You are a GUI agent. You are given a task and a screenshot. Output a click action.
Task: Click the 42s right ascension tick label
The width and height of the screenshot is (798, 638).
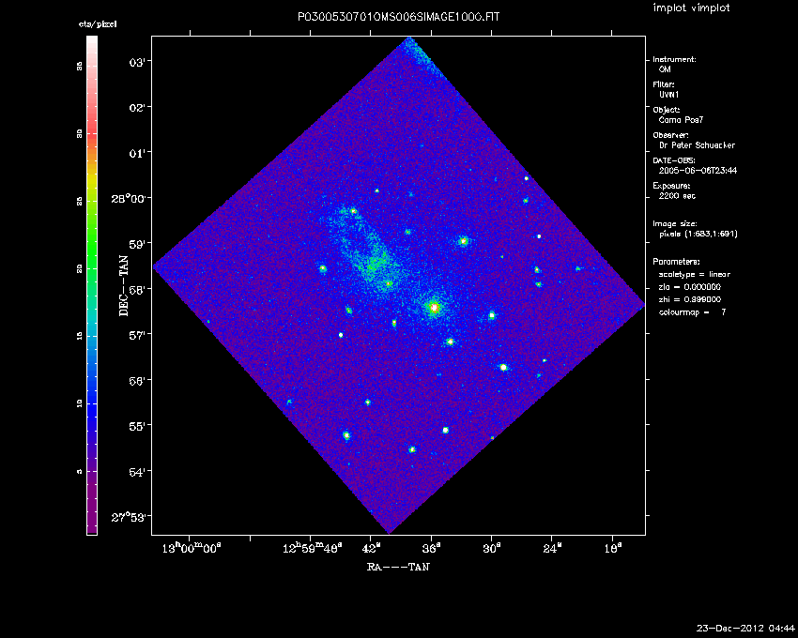372,549
